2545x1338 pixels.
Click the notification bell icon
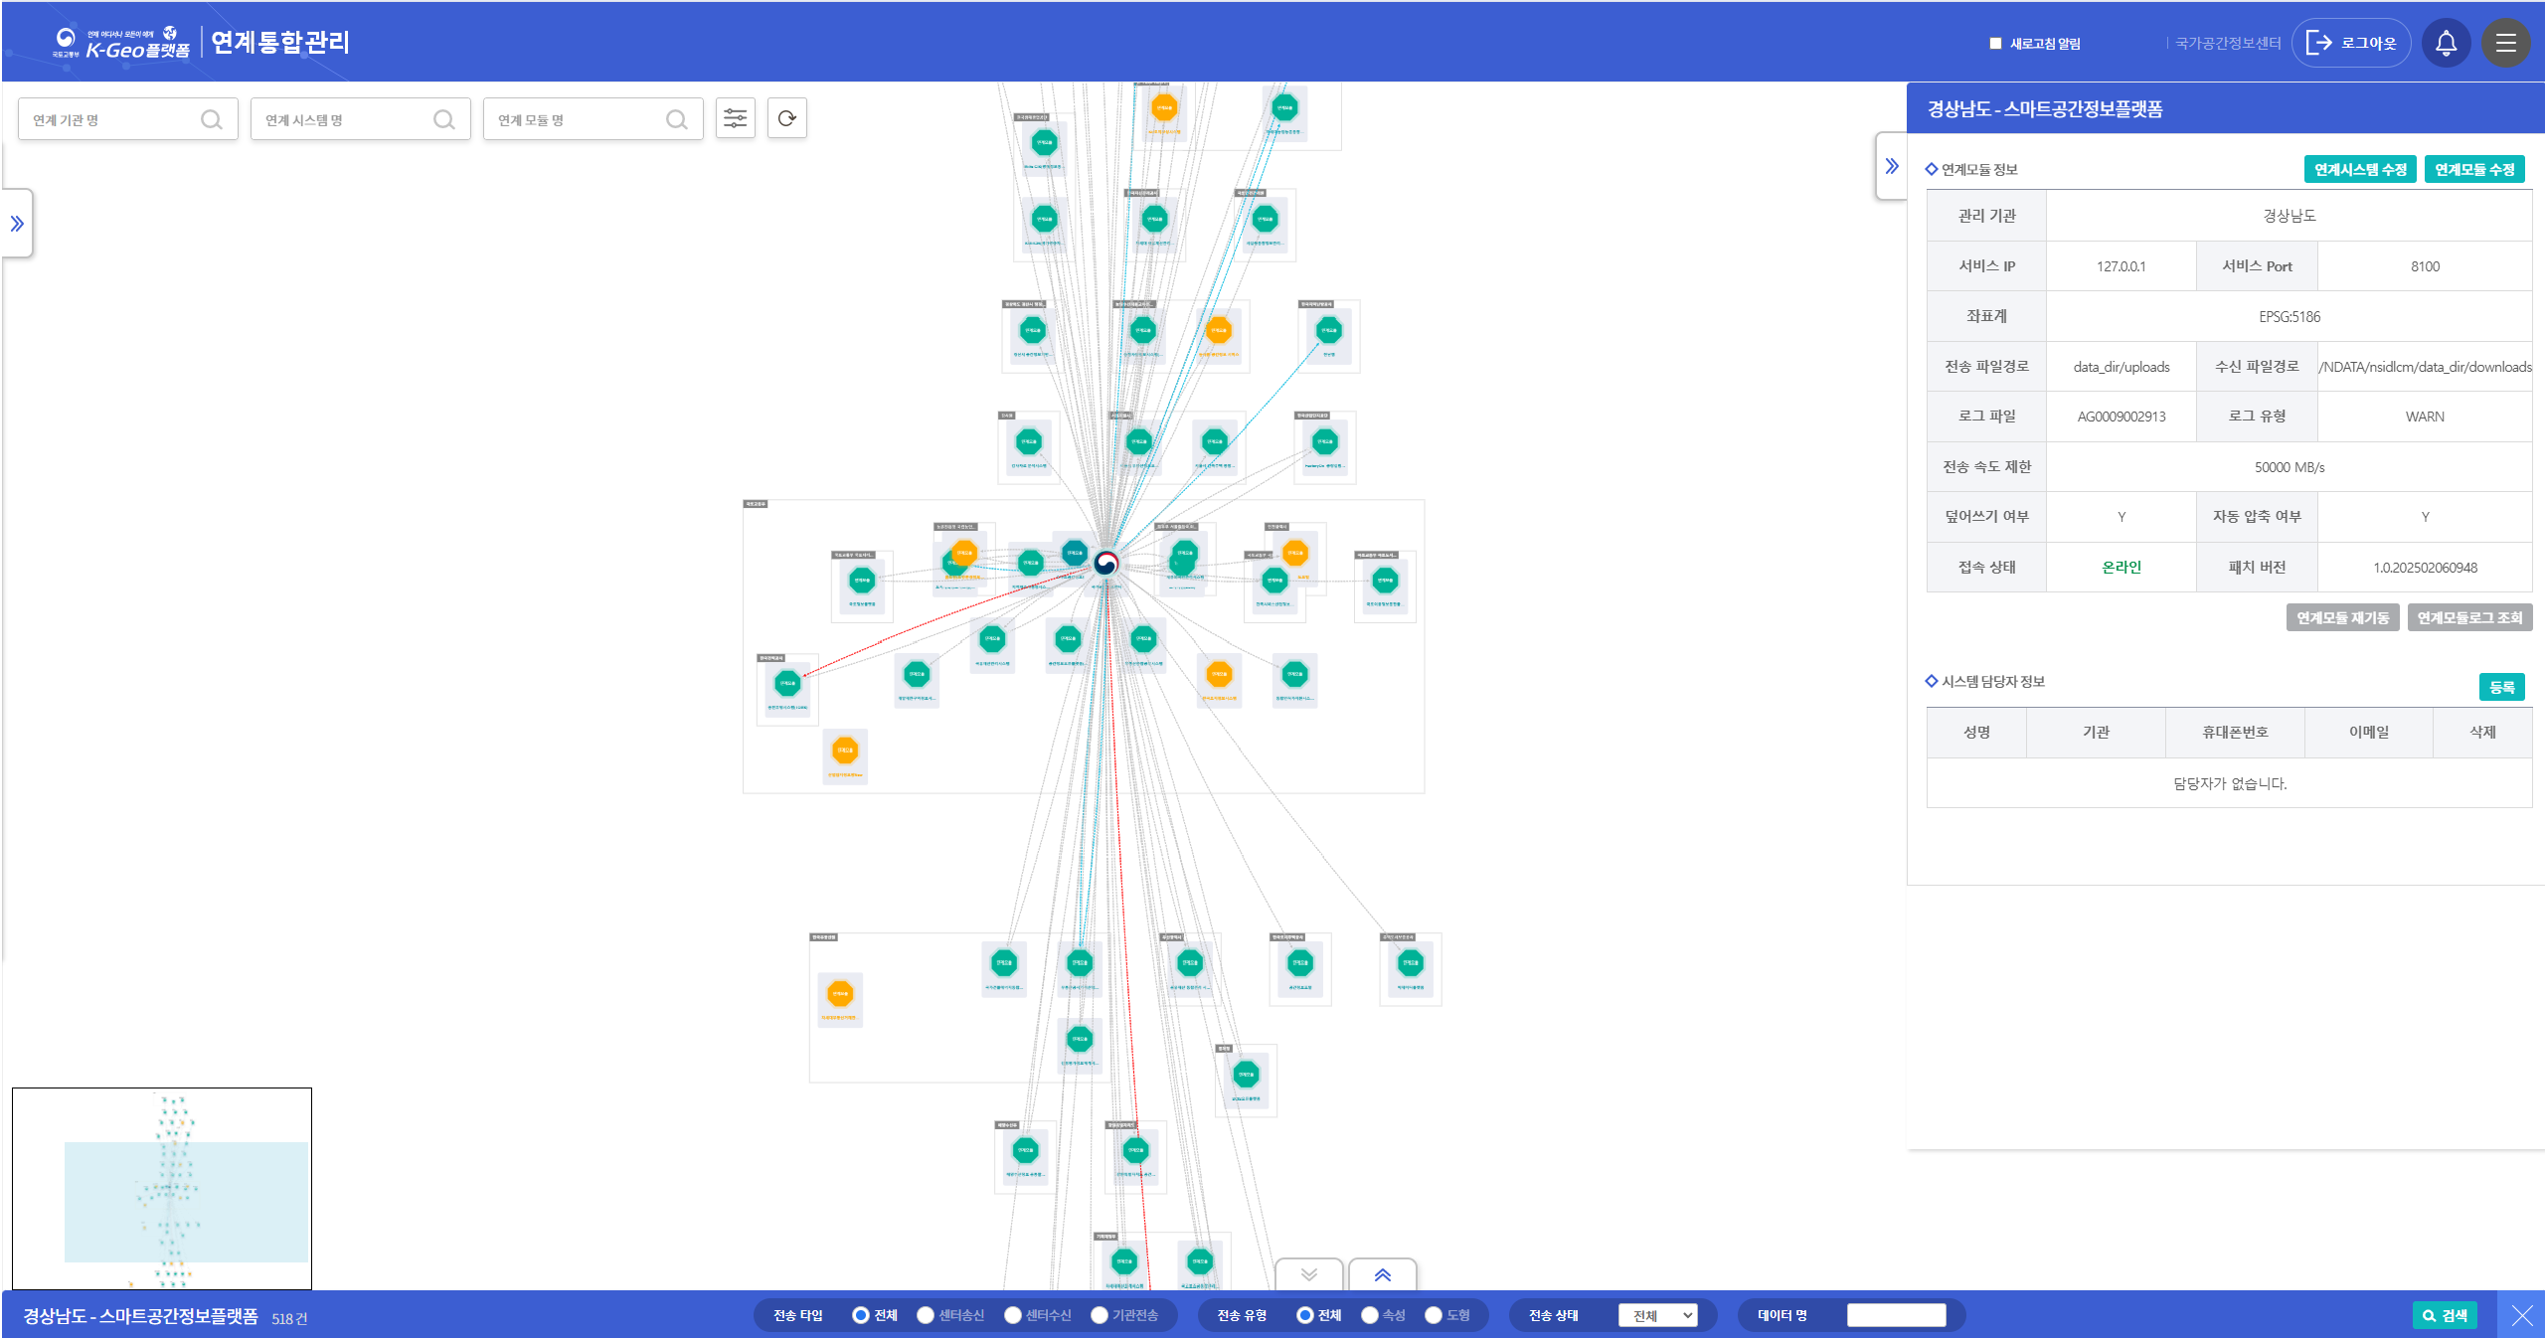2446,43
